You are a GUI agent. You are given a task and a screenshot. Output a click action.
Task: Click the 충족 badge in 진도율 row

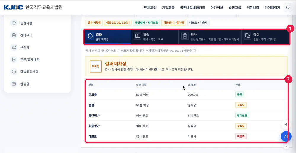[239, 94]
